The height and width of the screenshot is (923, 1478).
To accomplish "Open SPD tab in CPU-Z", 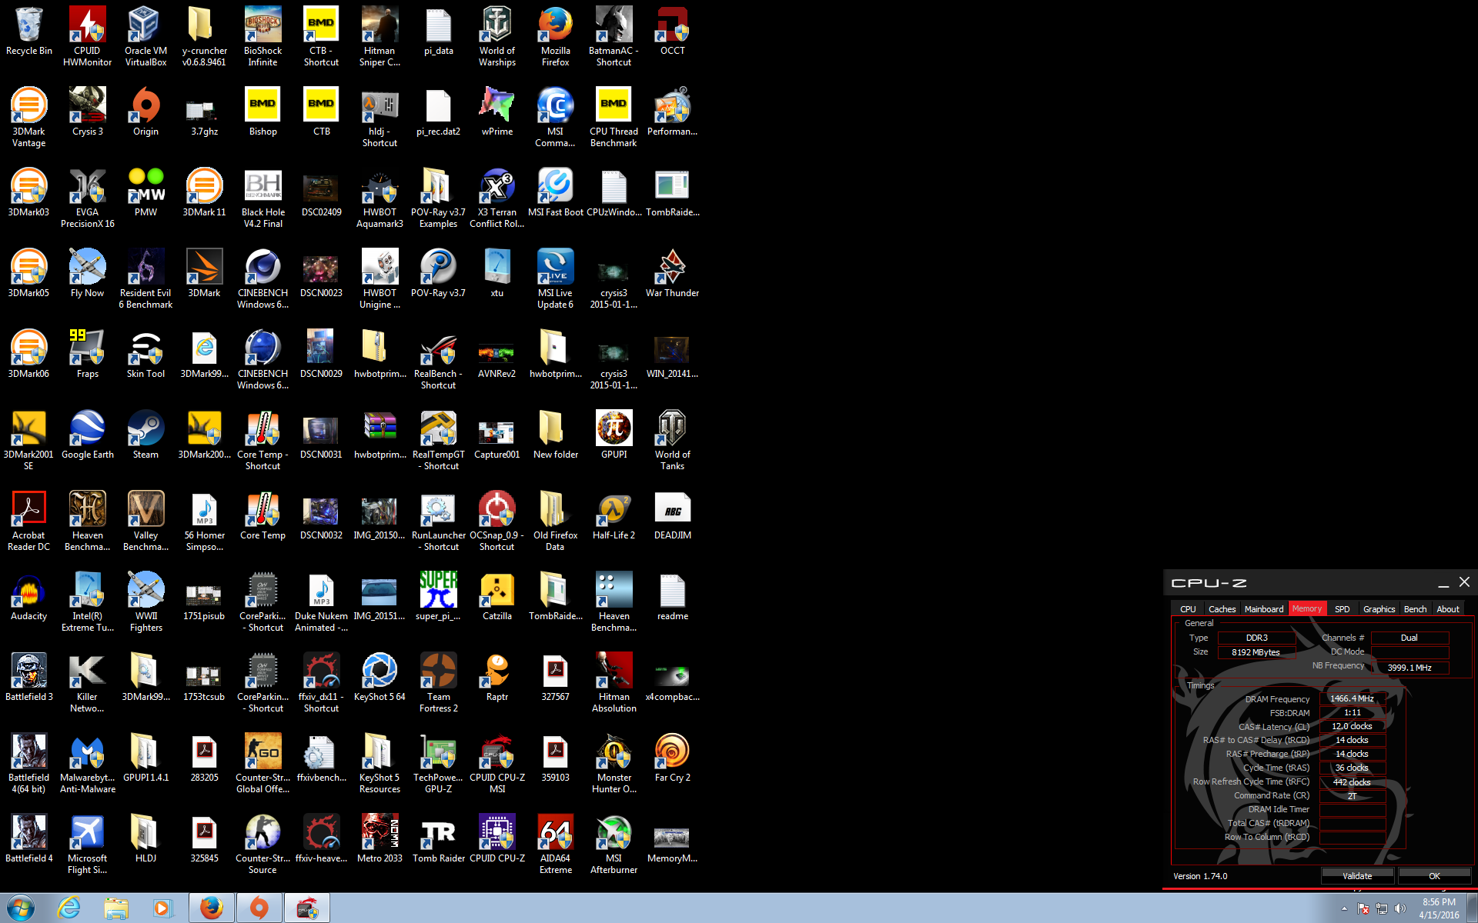I will (1342, 608).
